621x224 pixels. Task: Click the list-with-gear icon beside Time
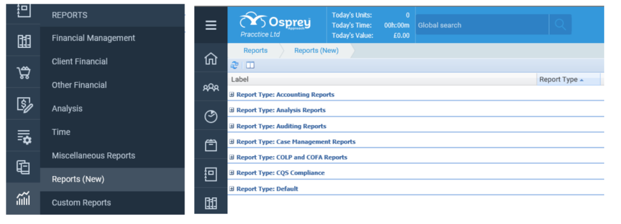[x=24, y=137]
